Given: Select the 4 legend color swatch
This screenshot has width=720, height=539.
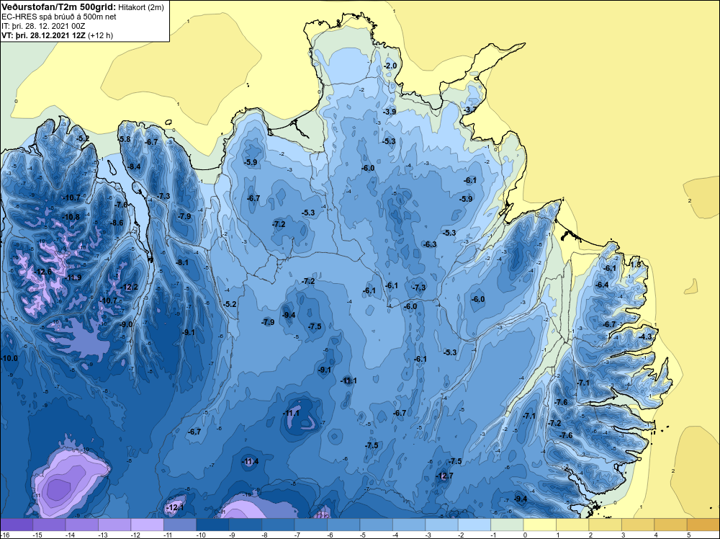Looking at the screenshot, I should [x=670, y=525].
